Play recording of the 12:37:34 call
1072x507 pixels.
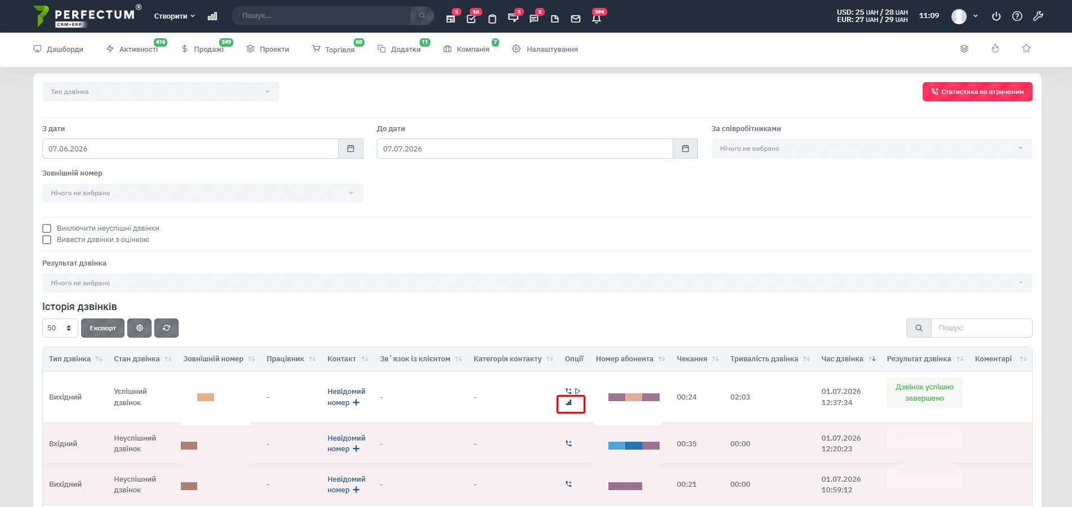pos(577,391)
